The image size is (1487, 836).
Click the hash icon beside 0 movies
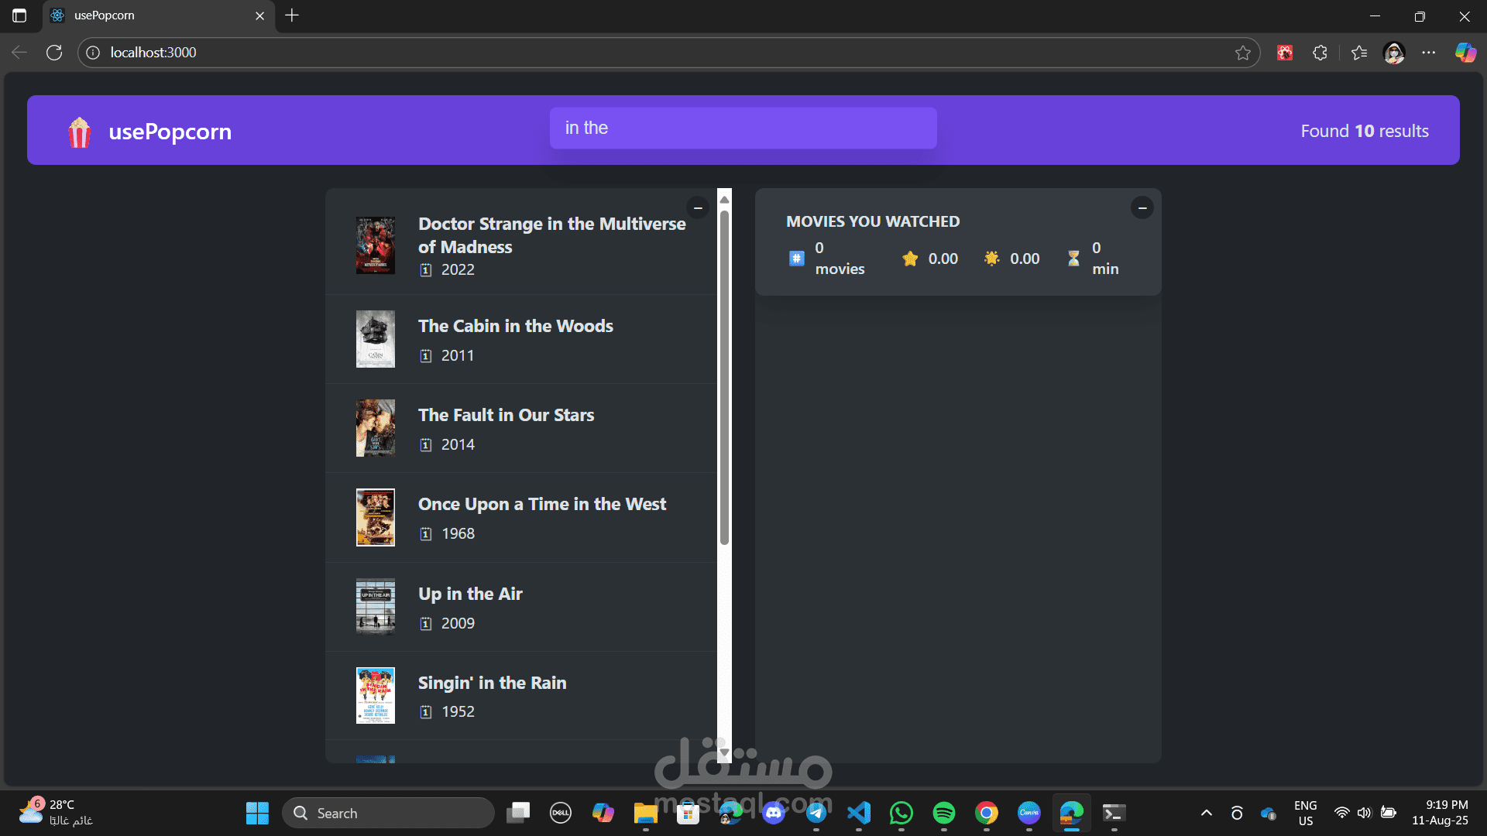(797, 259)
